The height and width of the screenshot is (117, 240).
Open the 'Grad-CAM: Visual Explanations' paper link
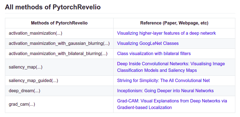(x=172, y=101)
